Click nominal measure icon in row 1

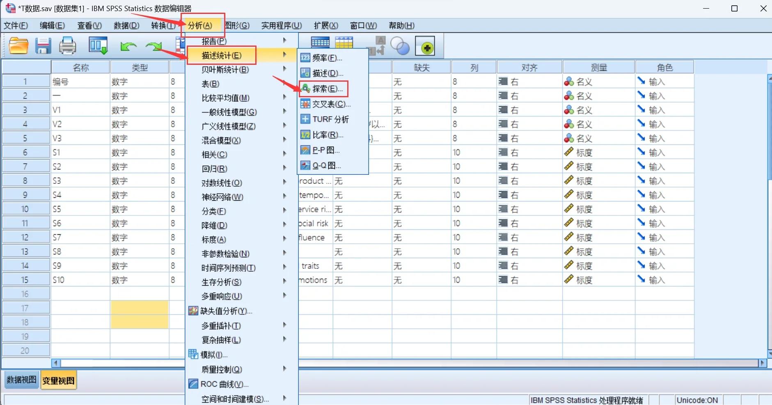(569, 82)
